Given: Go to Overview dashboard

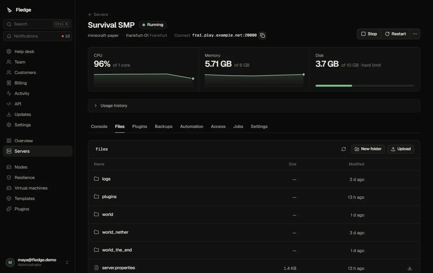Looking at the screenshot, I should point(38,141).
